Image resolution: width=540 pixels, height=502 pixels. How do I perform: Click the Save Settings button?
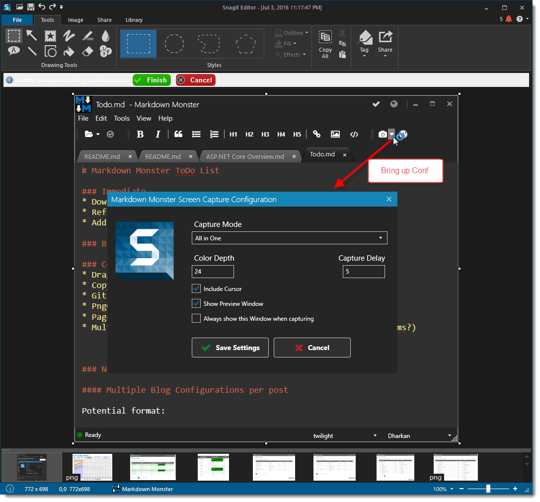pyautogui.click(x=230, y=348)
